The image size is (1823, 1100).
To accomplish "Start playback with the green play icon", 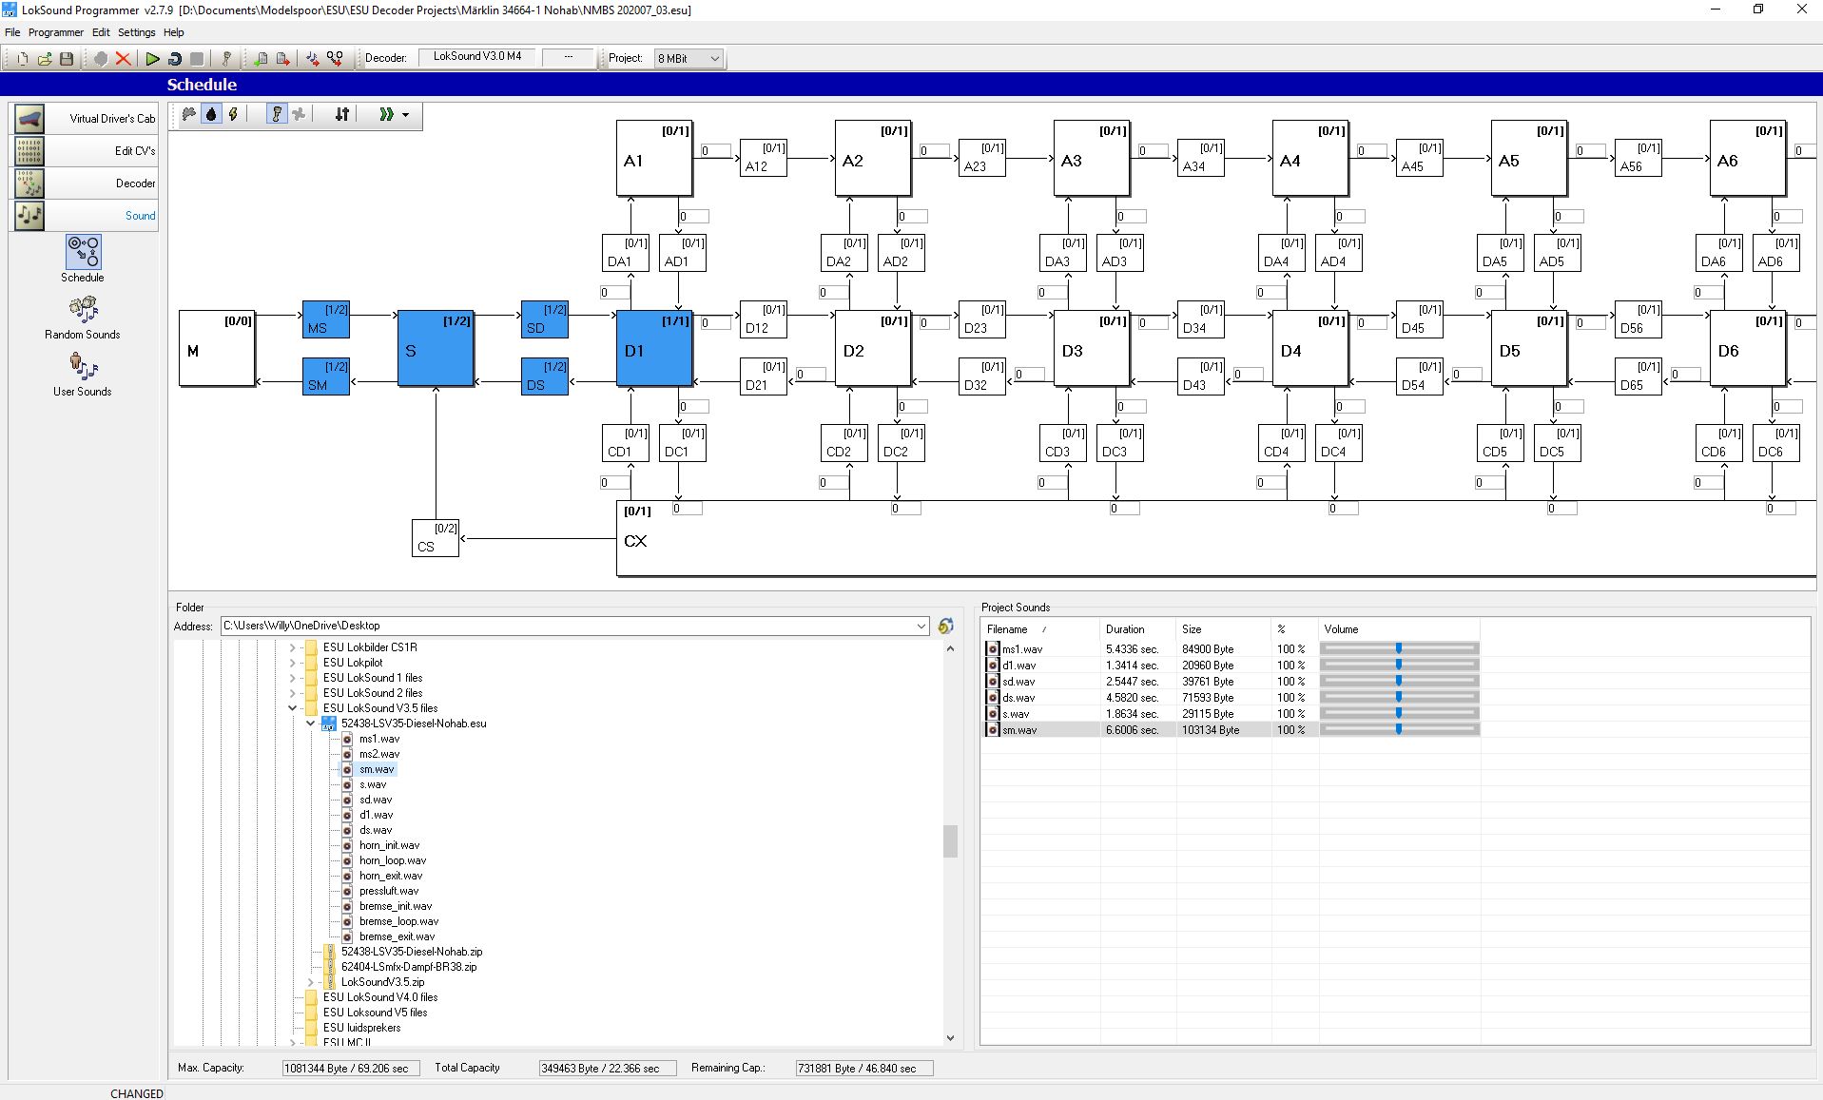I will (152, 59).
